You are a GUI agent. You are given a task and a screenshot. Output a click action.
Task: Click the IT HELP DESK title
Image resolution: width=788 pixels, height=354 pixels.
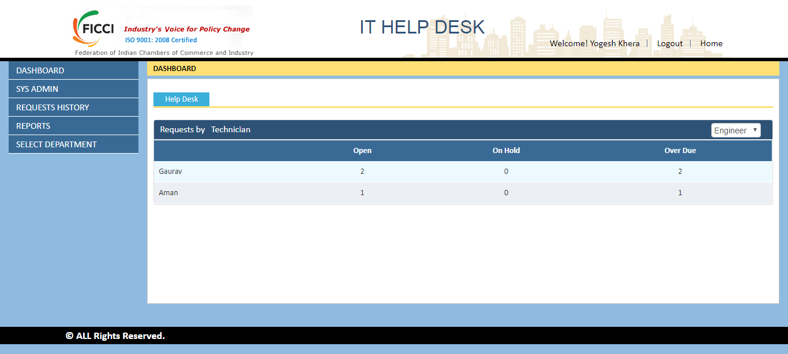(x=422, y=27)
